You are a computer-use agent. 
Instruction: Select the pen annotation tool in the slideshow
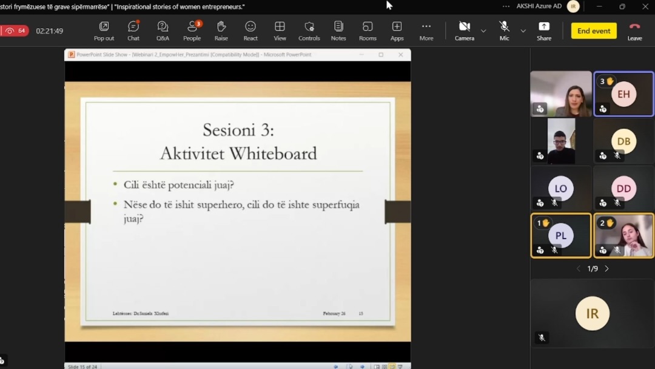pos(350,366)
